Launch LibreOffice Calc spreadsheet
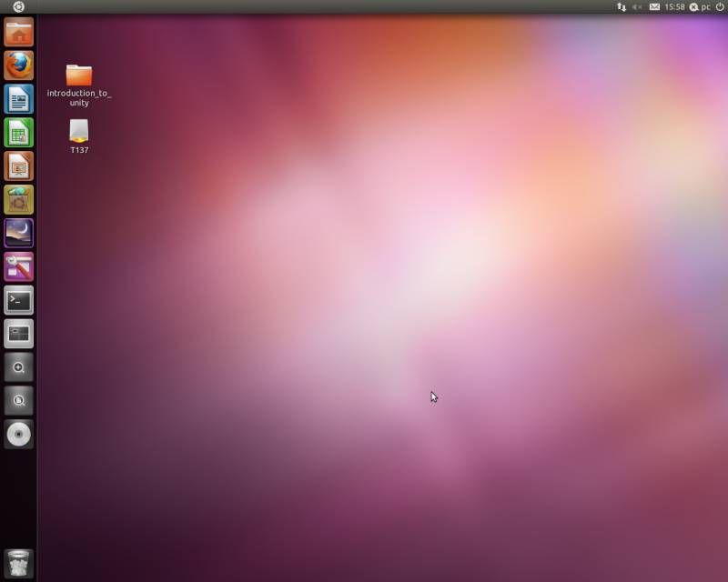728x582 pixels. pos(18,133)
